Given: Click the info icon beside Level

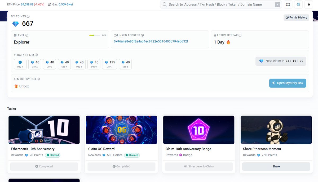Looking at the screenshot, I should (27, 35).
